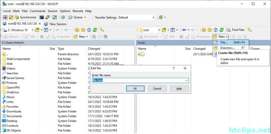Screen dimensions: 271x134
Task: Click the Compare Directories icon in main toolbar
Action: coord(5,17)
